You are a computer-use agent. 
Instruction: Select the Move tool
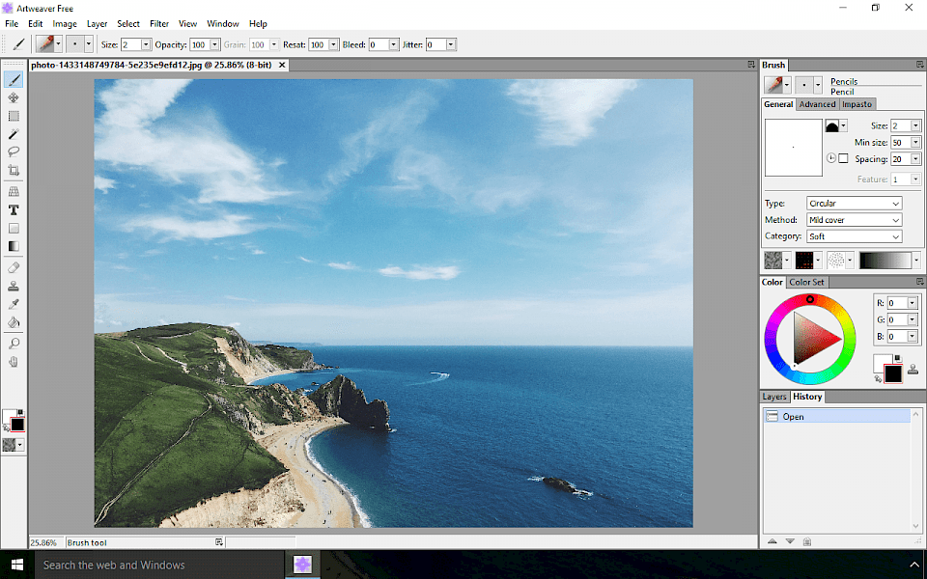coord(13,97)
